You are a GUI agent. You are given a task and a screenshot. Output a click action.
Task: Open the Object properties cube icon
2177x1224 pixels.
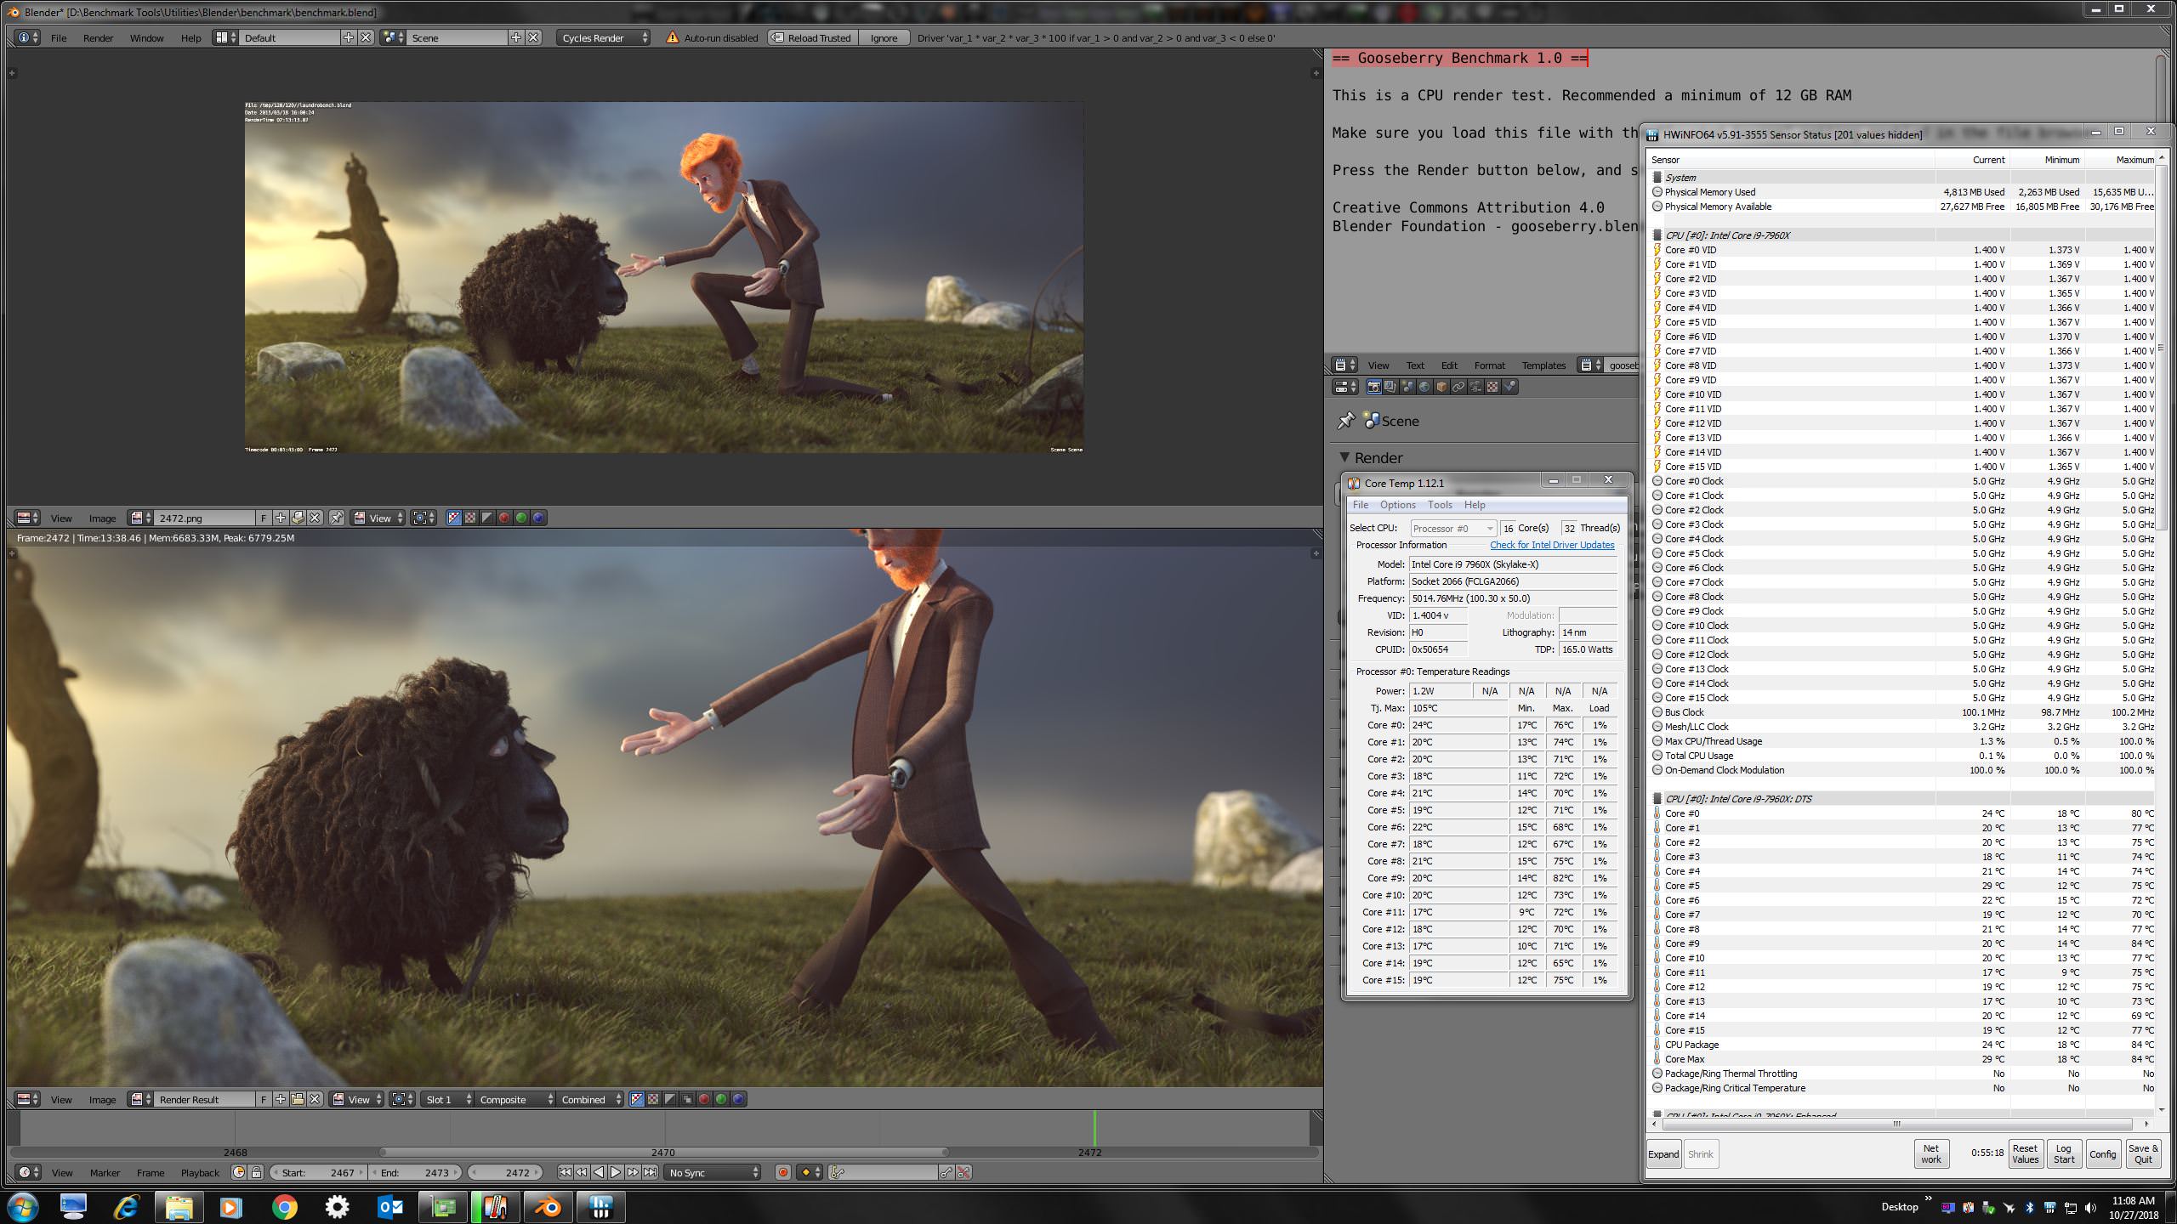point(1441,387)
